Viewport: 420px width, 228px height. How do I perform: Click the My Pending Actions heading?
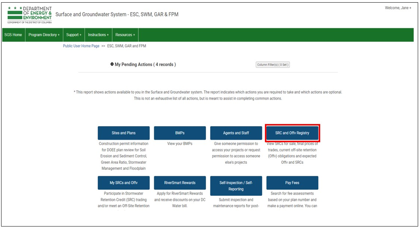click(x=145, y=65)
